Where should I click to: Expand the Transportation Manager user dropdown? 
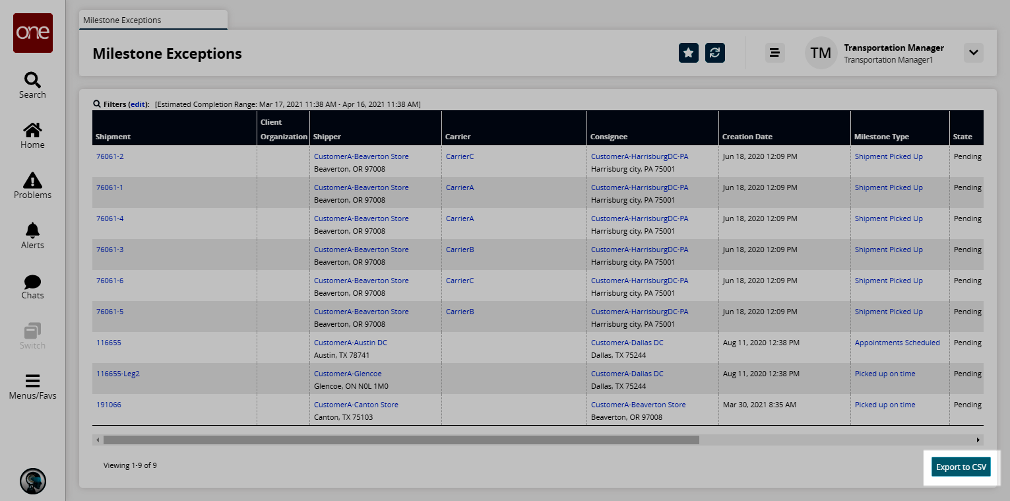(974, 53)
